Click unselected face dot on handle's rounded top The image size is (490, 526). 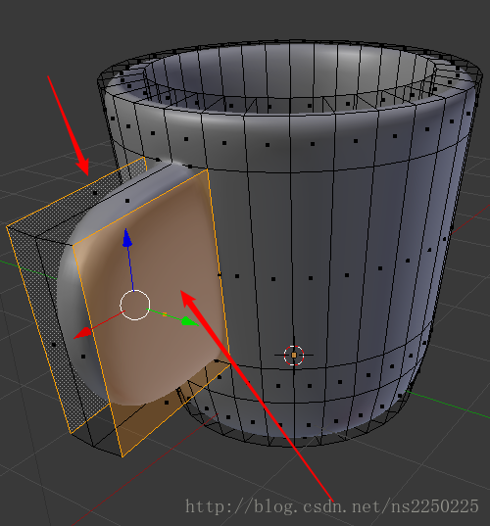pos(127,201)
